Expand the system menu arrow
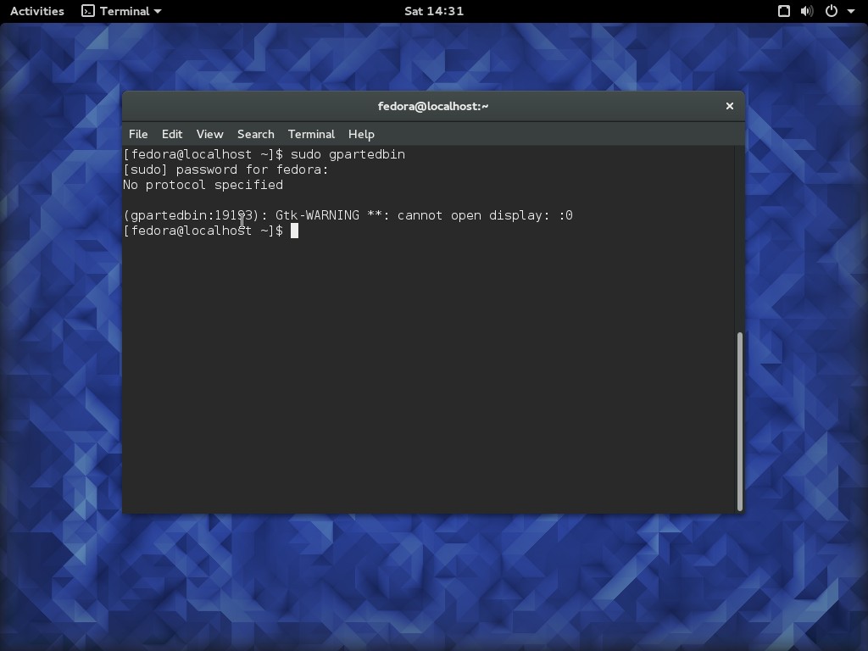Screen dimensions: 868x651 [851, 11]
